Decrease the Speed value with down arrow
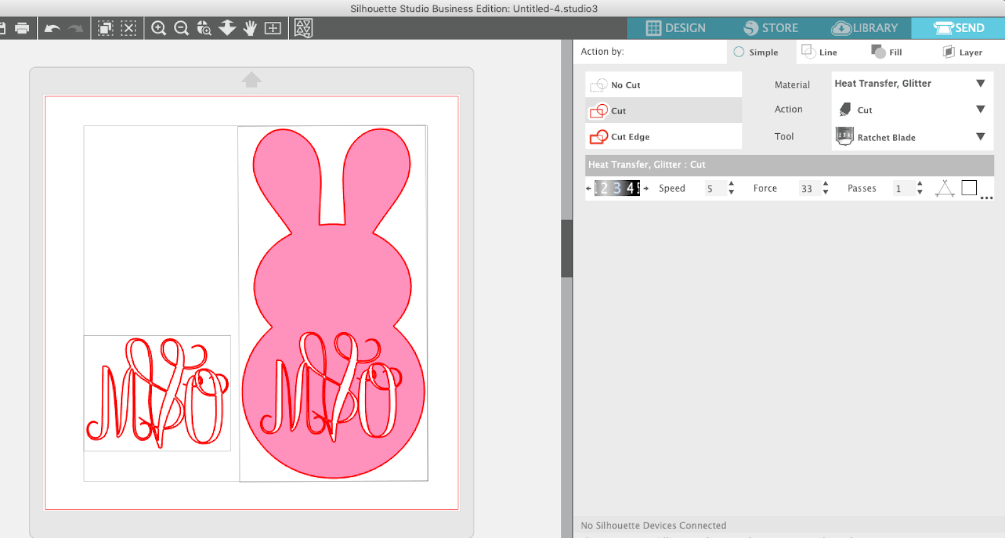 point(731,192)
